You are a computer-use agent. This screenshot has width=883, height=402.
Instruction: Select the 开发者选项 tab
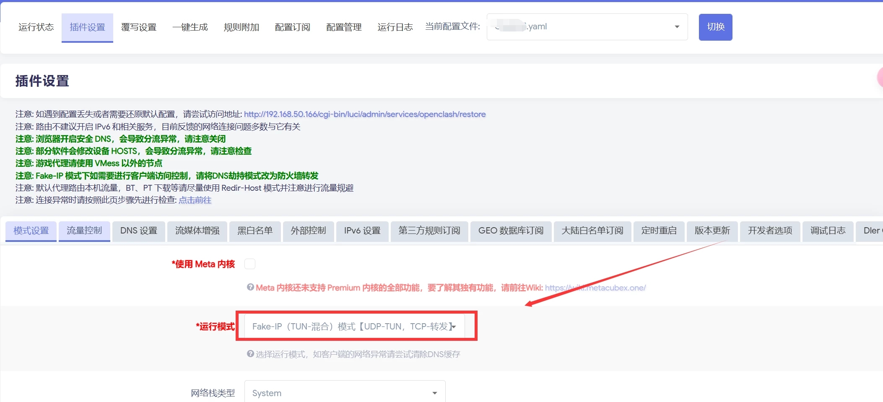770,231
